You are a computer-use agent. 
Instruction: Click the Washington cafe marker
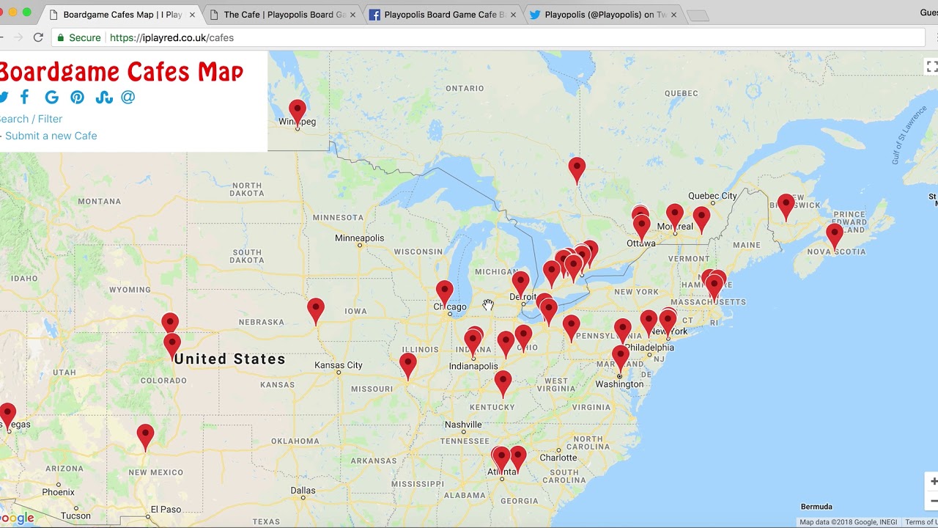click(x=621, y=360)
